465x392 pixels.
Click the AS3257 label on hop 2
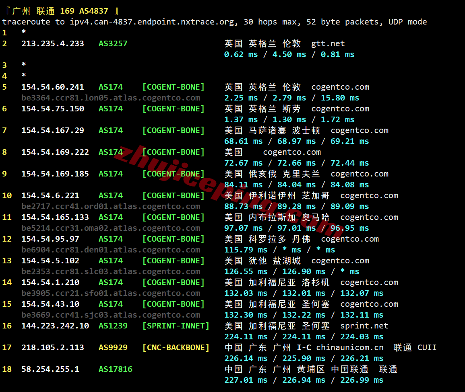tap(112, 43)
